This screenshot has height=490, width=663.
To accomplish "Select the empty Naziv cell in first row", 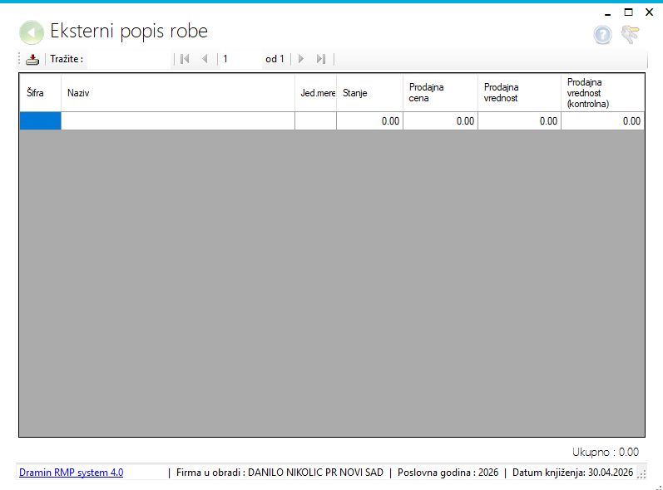I will coord(178,121).
